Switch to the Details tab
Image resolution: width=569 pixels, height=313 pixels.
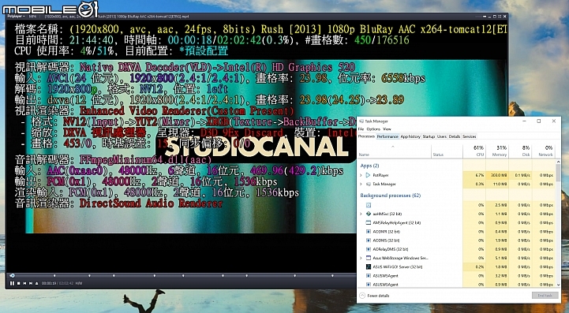point(455,136)
